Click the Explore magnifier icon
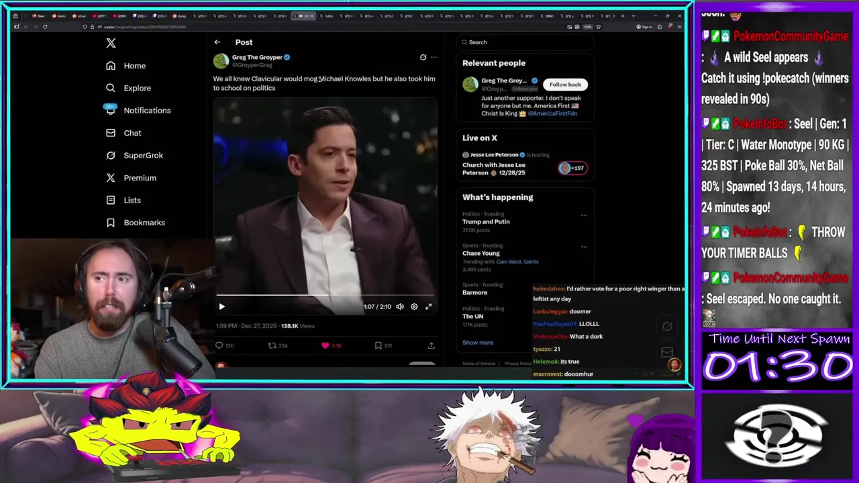Viewport: 859px width, 483px height. click(x=111, y=88)
